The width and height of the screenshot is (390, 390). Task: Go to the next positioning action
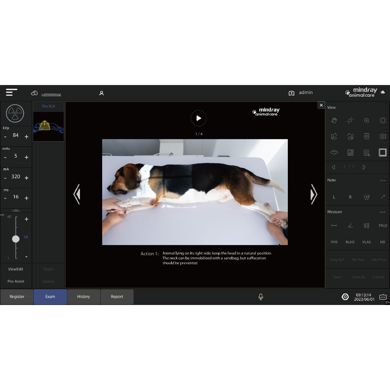coord(314,194)
